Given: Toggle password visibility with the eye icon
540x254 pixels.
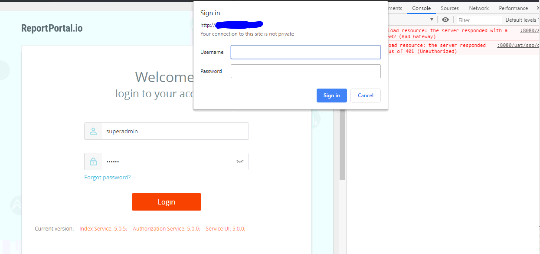Looking at the screenshot, I should [239, 161].
